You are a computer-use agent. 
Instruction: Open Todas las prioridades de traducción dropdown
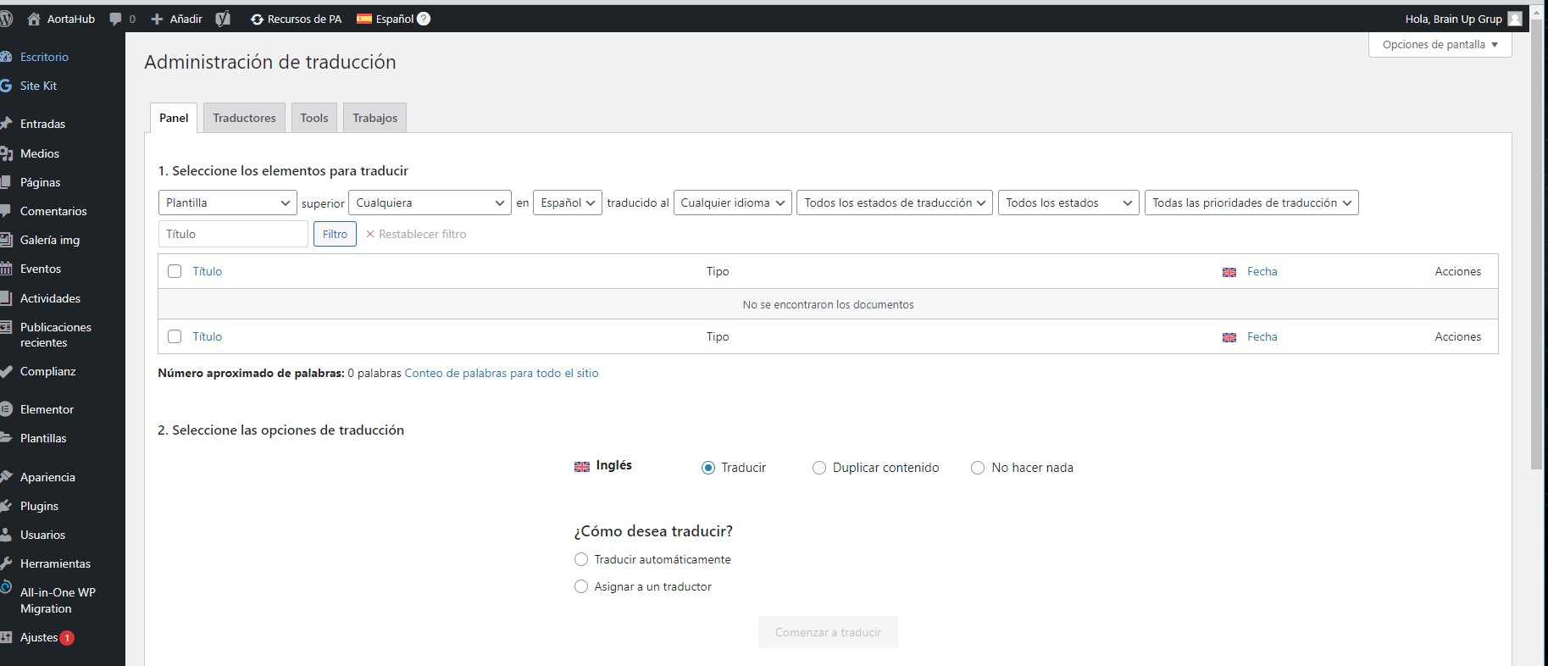[1251, 203]
